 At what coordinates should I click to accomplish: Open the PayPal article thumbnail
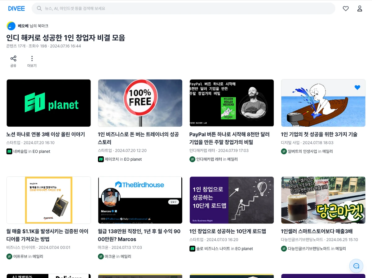(x=232, y=103)
